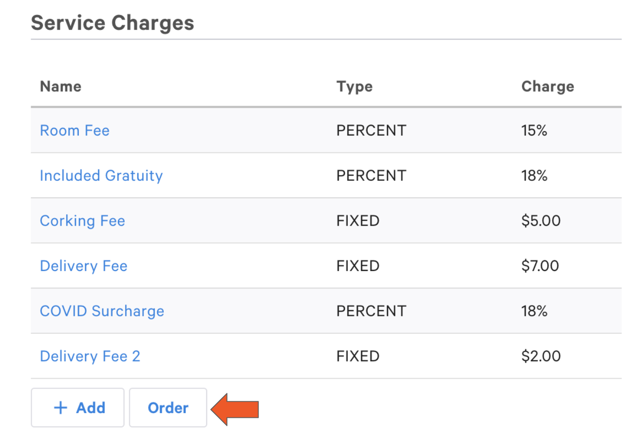Open the Included Gratuity service charge
The height and width of the screenshot is (440, 639).
(101, 175)
